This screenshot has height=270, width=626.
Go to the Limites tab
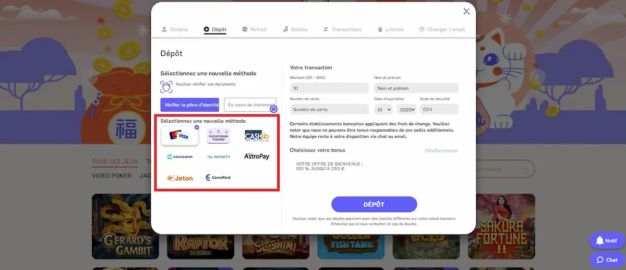tap(390, 29)
